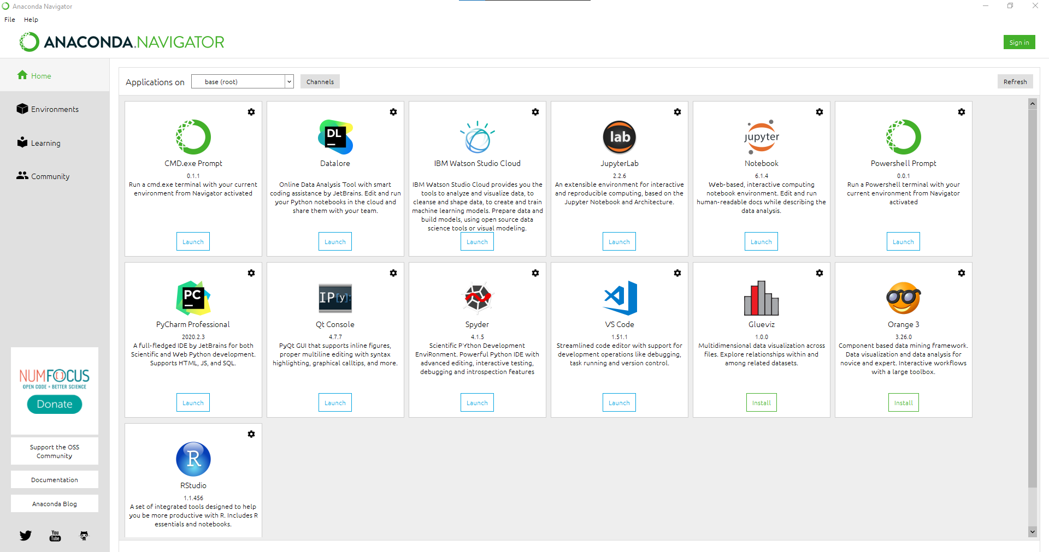Launch Datalore
This screenshot has height=552, width=1049.
335,242
